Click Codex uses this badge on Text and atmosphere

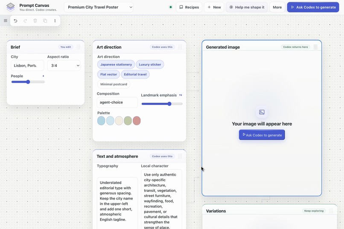(162, 156)
